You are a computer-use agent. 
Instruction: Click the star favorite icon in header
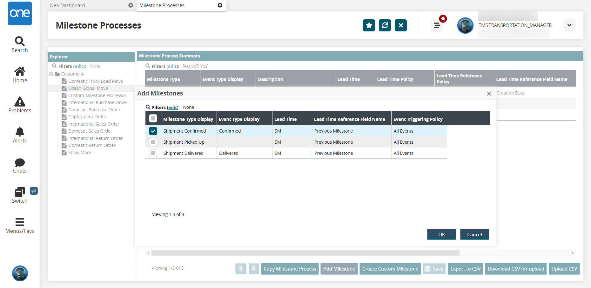(x=369, y=25)
